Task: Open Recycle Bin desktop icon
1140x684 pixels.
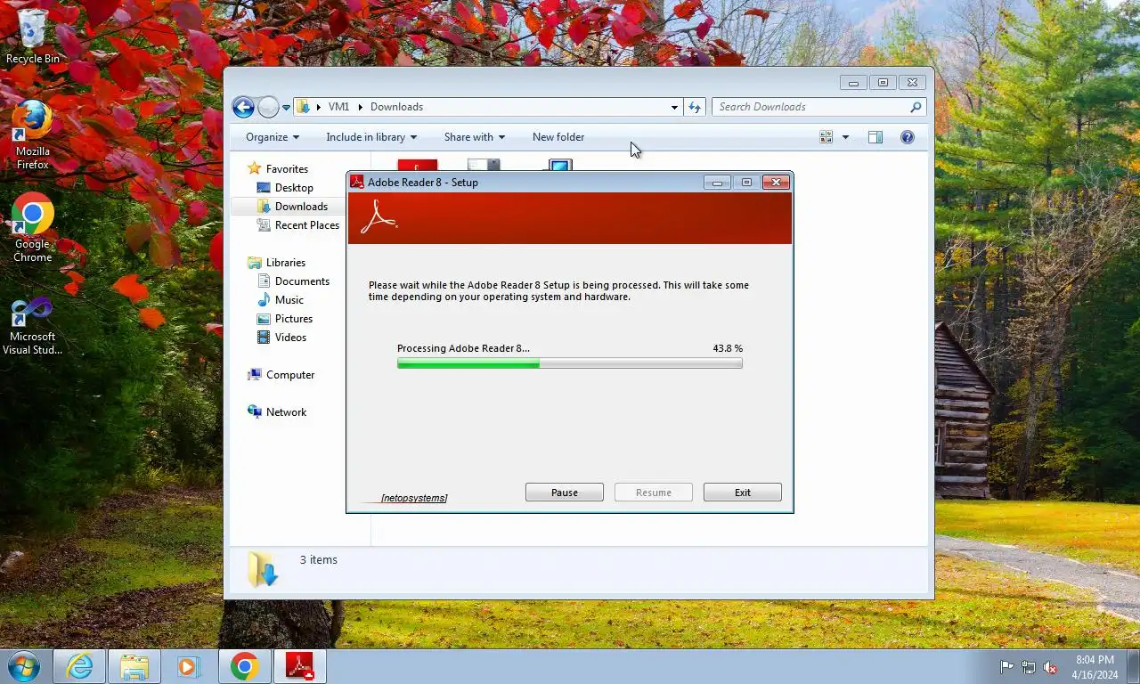Action: [x=33, y=37]
